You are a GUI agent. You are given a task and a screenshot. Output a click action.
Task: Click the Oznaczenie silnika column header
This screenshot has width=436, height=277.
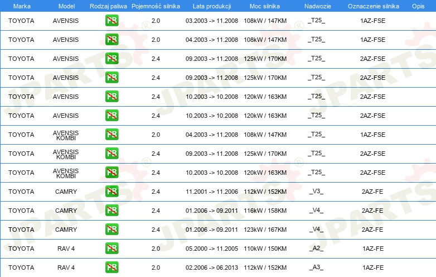coord(373,6)
